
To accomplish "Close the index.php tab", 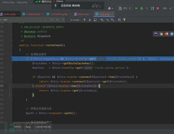I will pyautogui.click(x=18, y=14).
